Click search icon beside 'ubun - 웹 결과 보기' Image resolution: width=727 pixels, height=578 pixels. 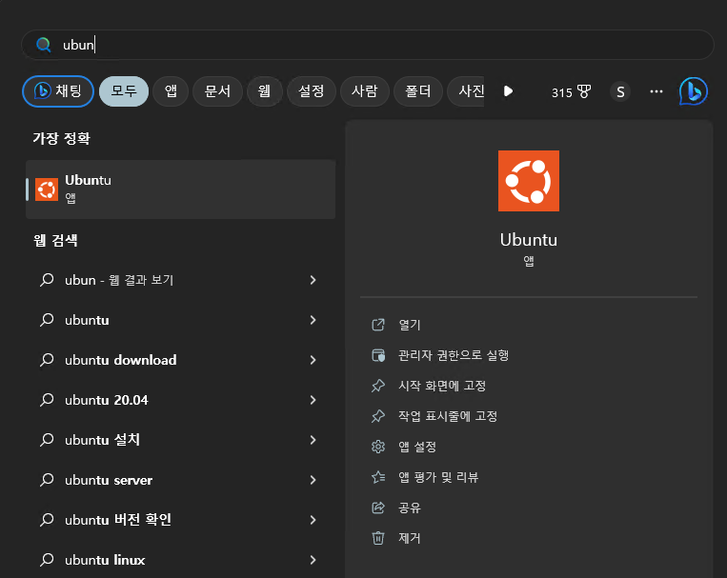pos(47,280)
